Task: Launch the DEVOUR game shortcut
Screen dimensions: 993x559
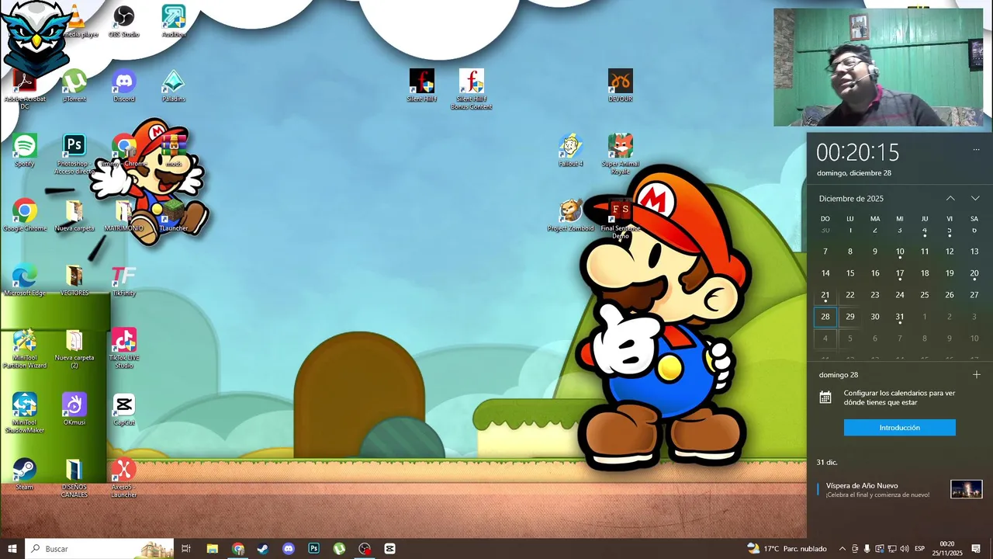Action: 621,85
